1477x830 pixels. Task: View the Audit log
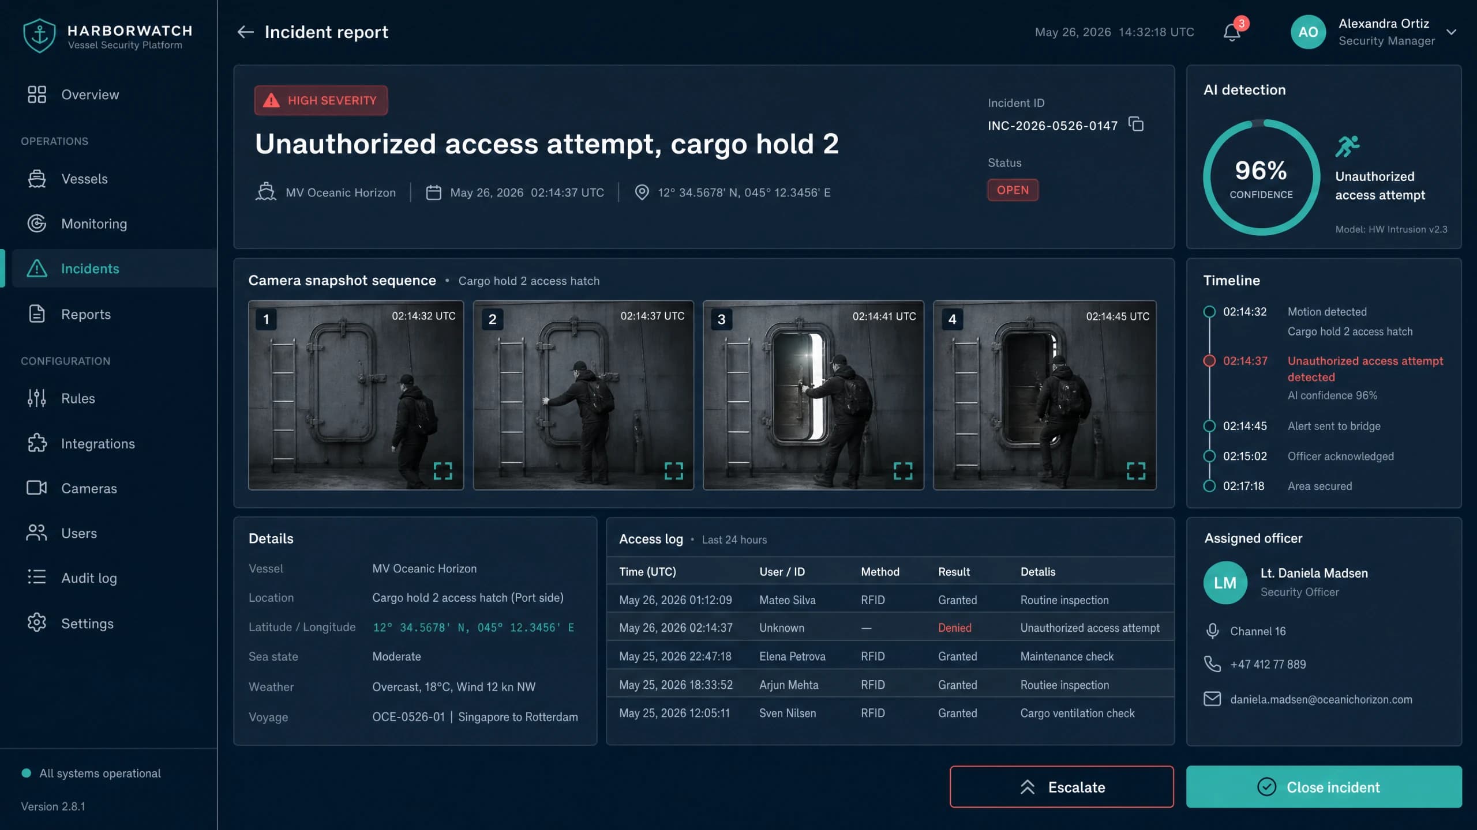[x=114, y=578]
